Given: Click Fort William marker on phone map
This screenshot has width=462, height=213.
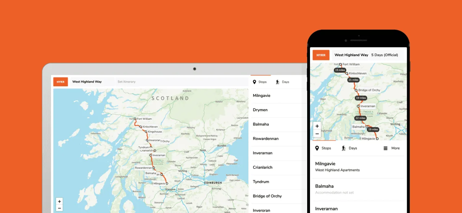Looking at the screenshot, I should [340, 65].
